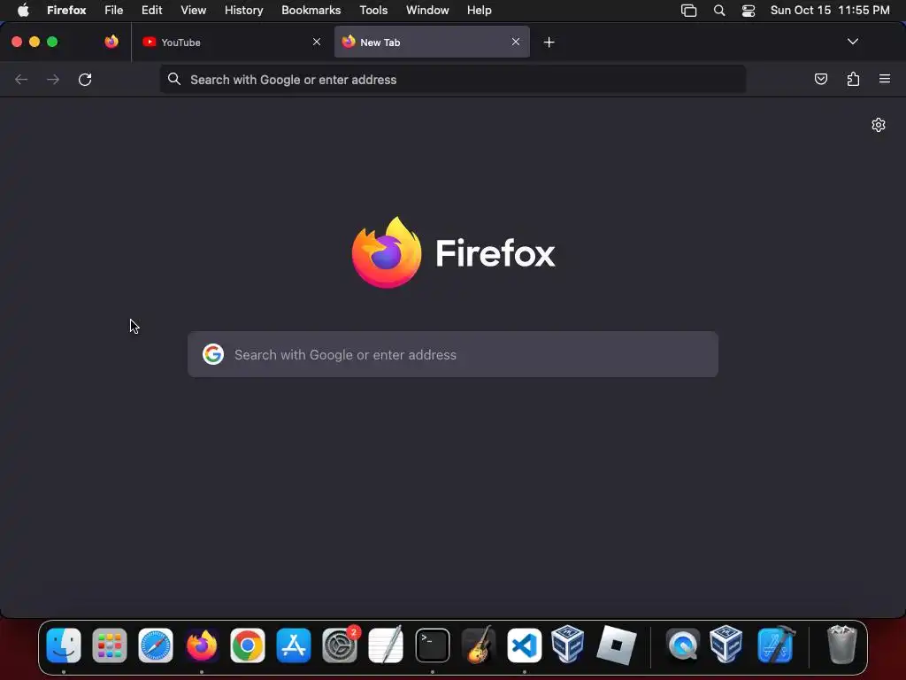Open Xcode from the Dock
Screen dimensions: 906x680
[775, 645]
